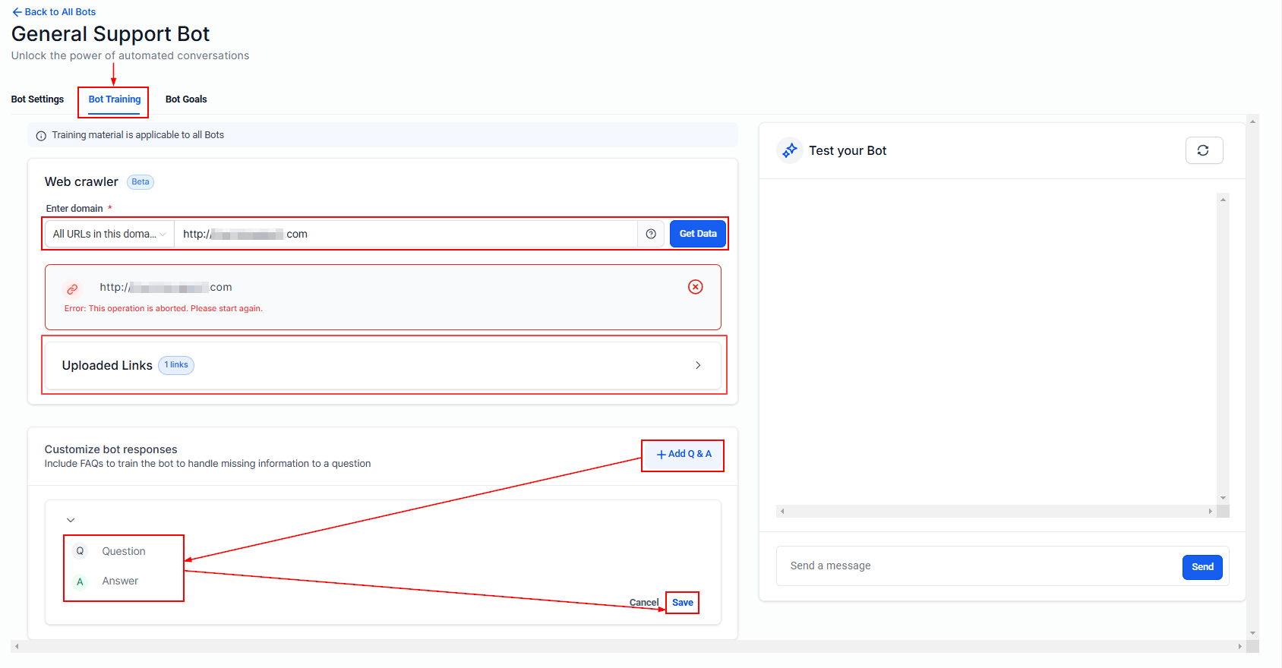Collapse the Q&A entry with the chevron
This screenshot has height=668, width=1282.
[71, 520]
